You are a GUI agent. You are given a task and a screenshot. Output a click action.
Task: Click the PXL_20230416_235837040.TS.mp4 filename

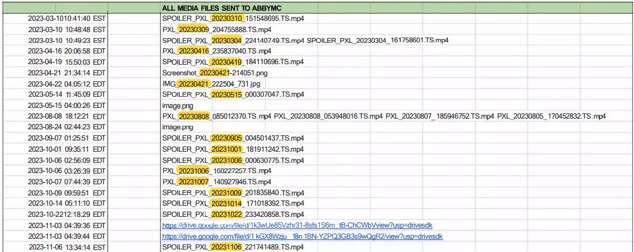tap(217, 51)
